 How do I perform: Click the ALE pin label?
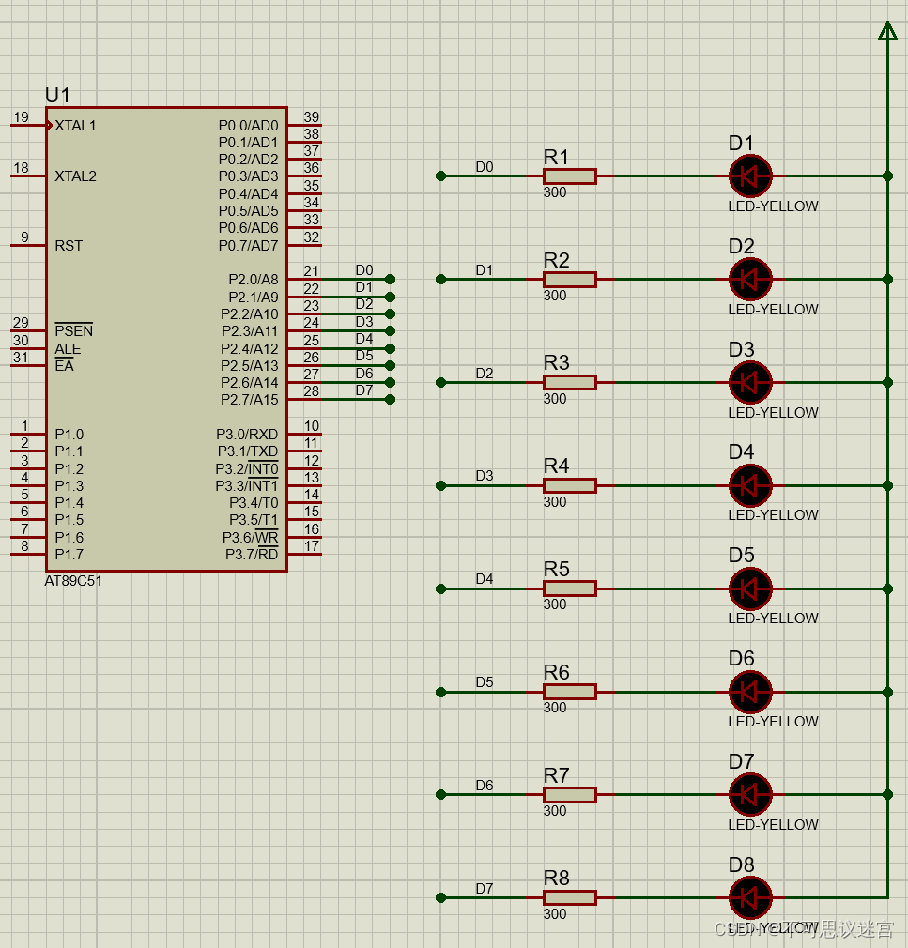click(68, 349)
